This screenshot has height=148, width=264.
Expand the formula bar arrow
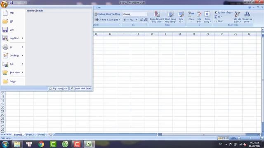coord(262,30)
